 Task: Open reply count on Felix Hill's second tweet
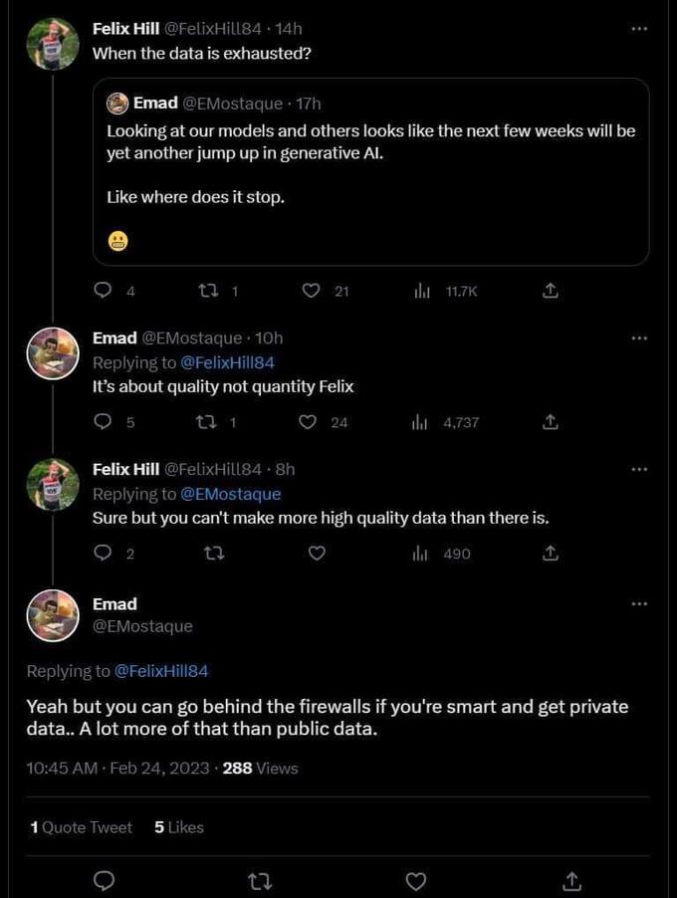coord(103,554)
